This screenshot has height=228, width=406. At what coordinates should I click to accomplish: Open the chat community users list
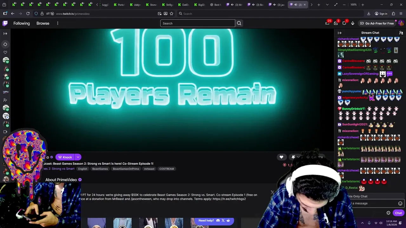coord(401,33)
